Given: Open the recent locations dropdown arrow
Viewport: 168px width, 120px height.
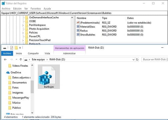Looking at the screenshot, I should (x=16, y=59).
